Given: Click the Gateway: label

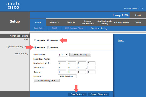Looking at the screenshot, I should tap(38, 72).
